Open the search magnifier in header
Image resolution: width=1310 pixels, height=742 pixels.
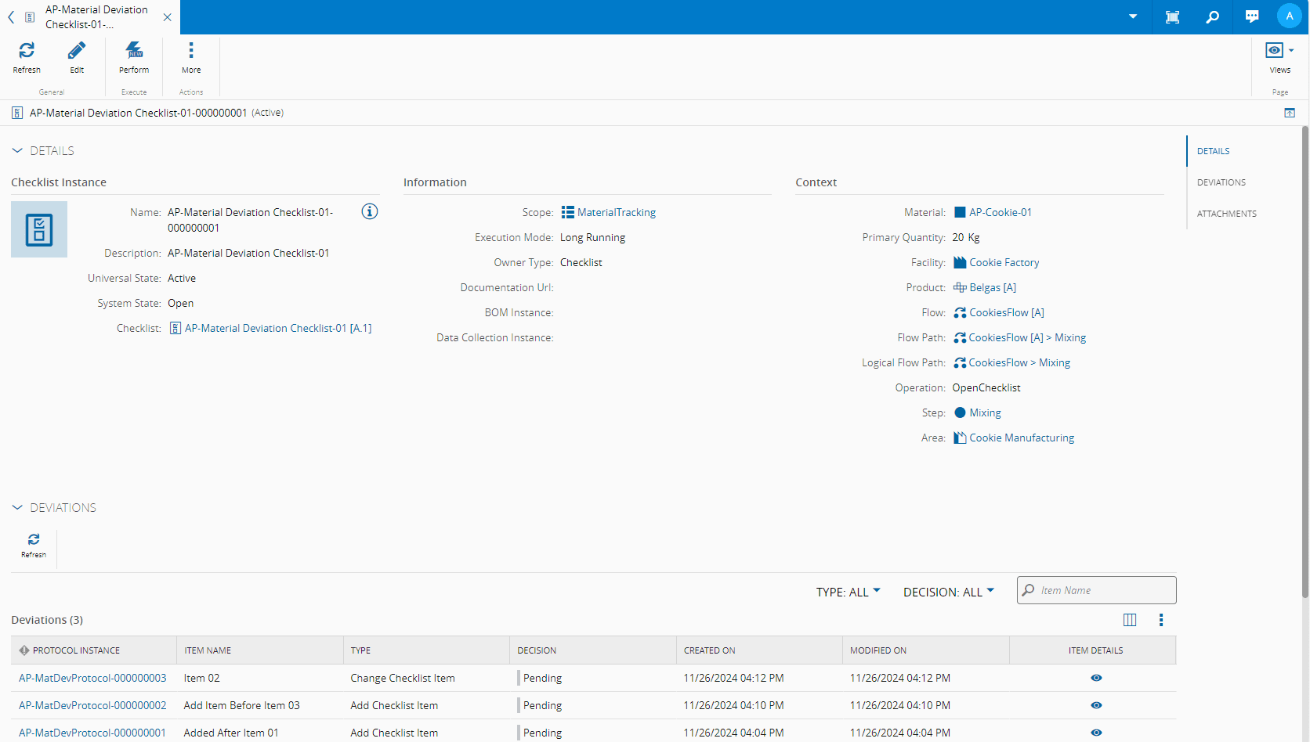[1213, 17]
